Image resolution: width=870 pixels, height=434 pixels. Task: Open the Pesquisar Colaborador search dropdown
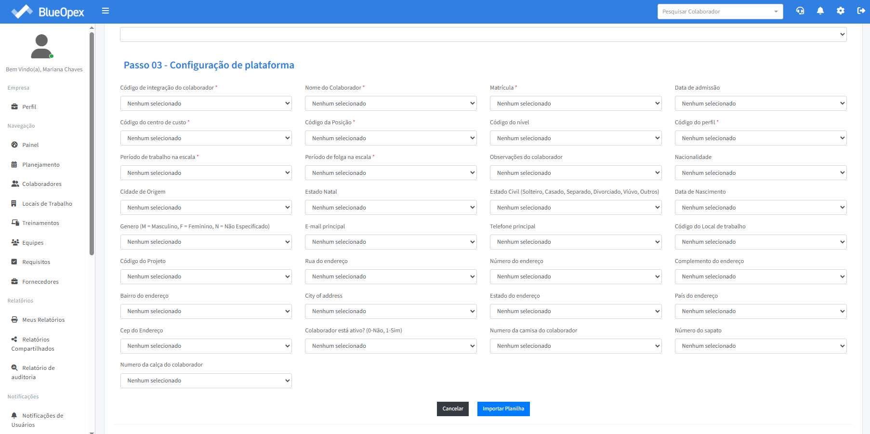click(720, 12)
